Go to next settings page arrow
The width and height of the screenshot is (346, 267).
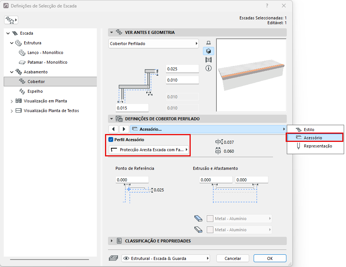pos(124,129)
